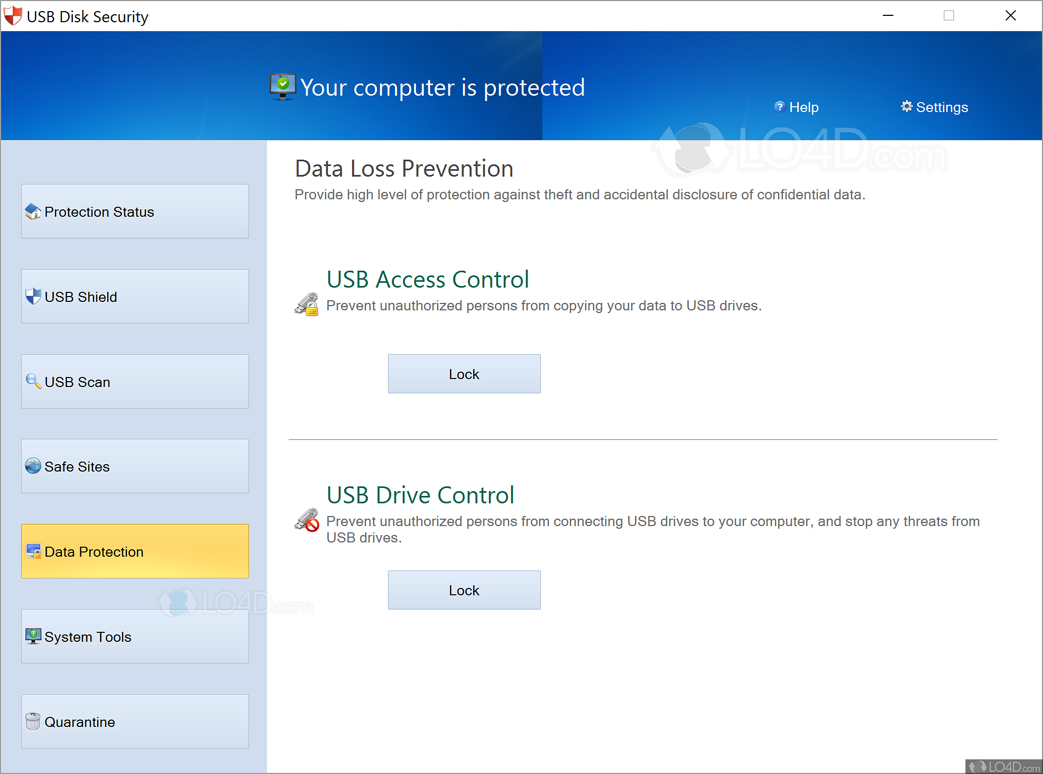Click the Protection Status house icon
This screenshot has width=1043, height=774.
tap(33, 211)
